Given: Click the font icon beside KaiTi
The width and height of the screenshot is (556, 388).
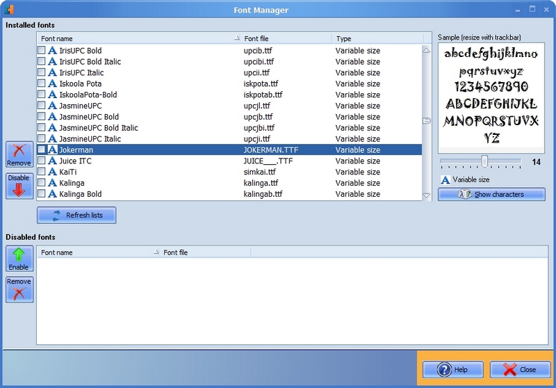Looking at the screenshot, I should (x=53, y=172).
